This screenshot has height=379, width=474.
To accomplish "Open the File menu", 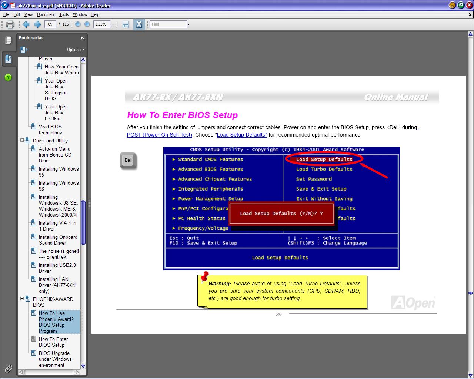I will (x=6, y=14).
